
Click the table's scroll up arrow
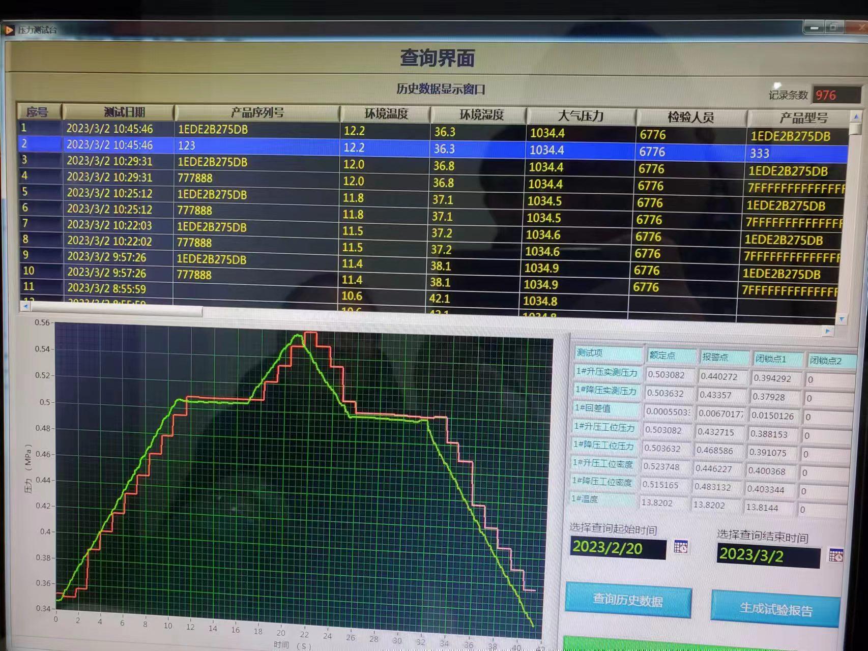click(856, 116)
